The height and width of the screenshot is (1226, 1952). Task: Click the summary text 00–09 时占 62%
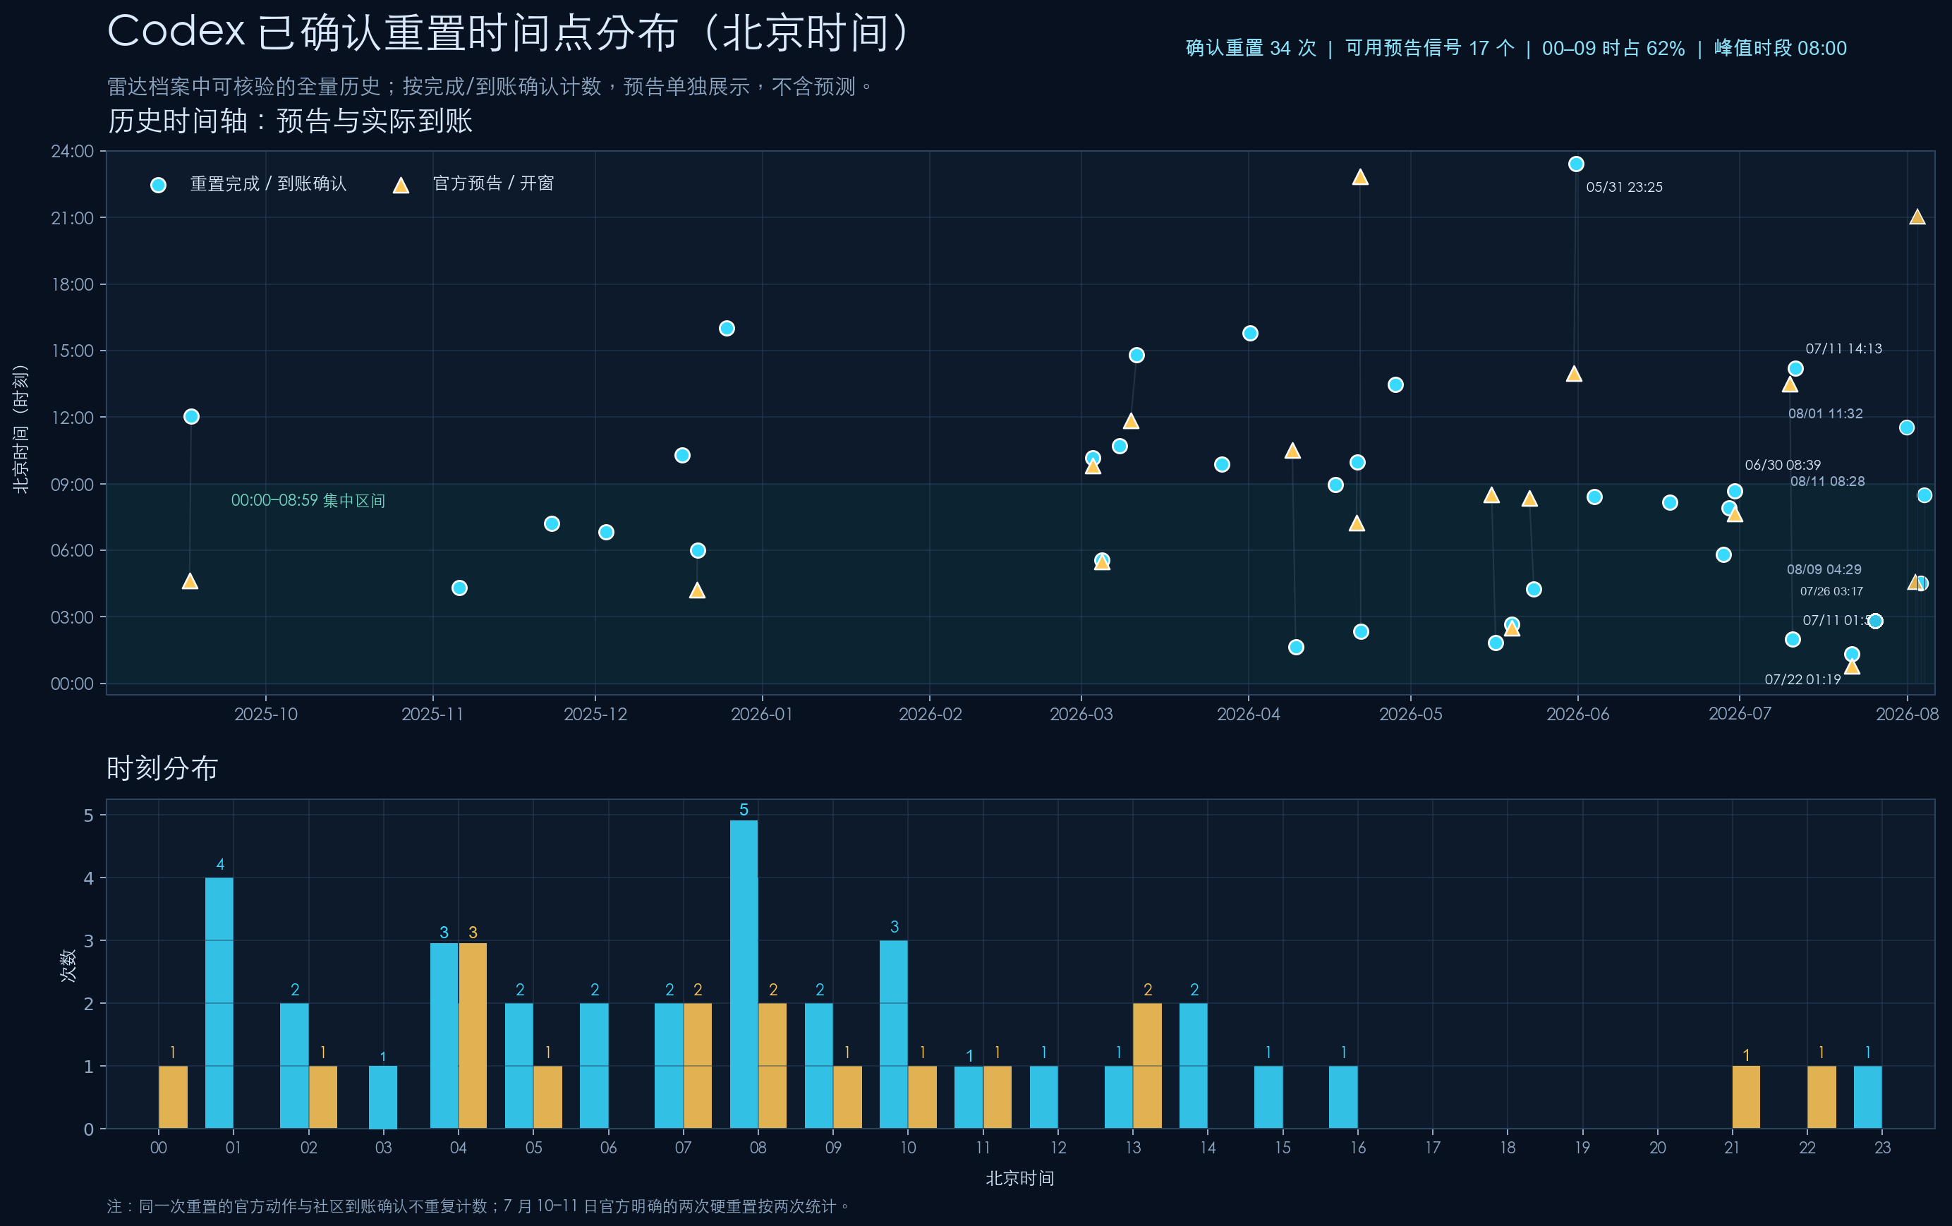(x=1613, y=49)
